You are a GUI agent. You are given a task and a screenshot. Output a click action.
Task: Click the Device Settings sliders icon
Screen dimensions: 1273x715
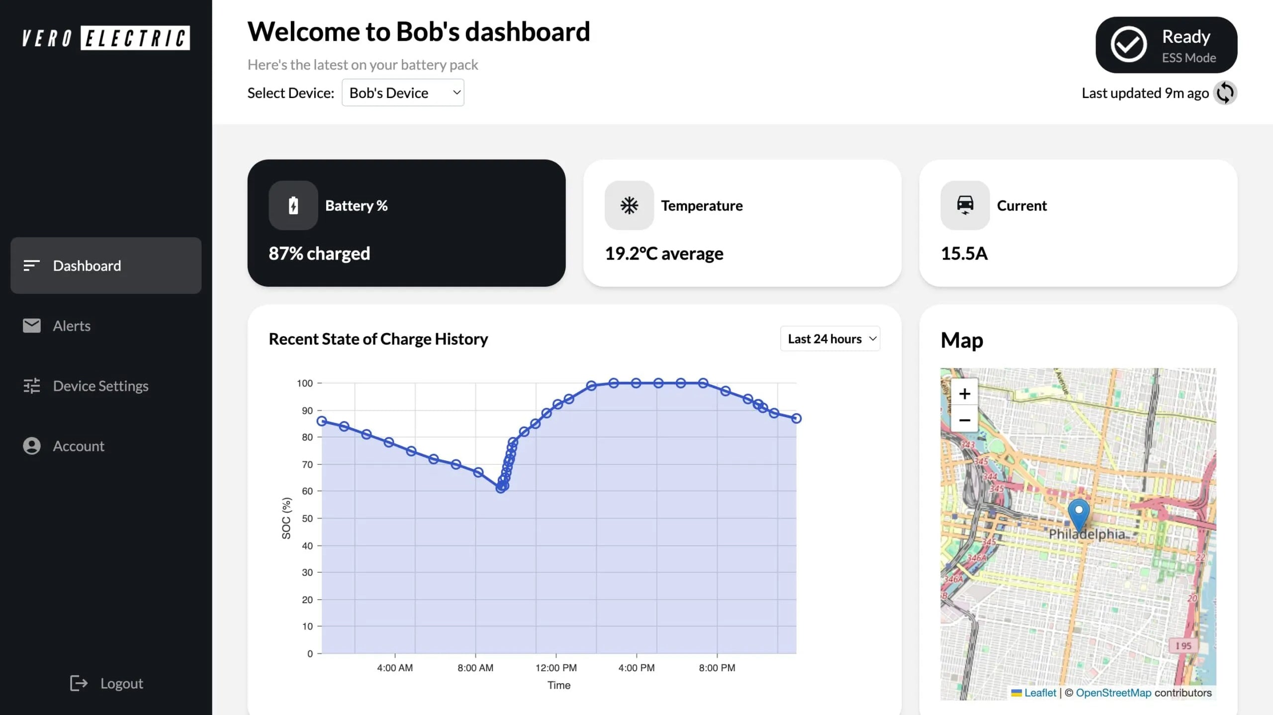(31, 385)
